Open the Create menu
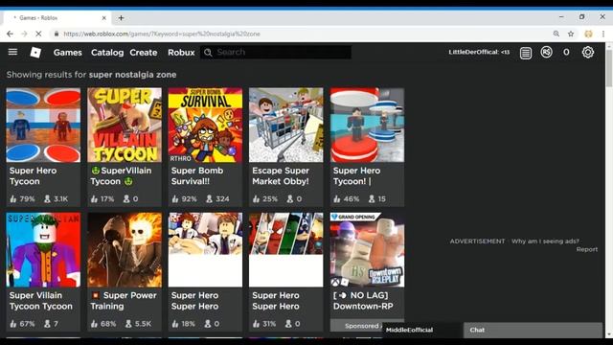Image resolution: width=613 pixels, height=345 pixels. (144, 53)
